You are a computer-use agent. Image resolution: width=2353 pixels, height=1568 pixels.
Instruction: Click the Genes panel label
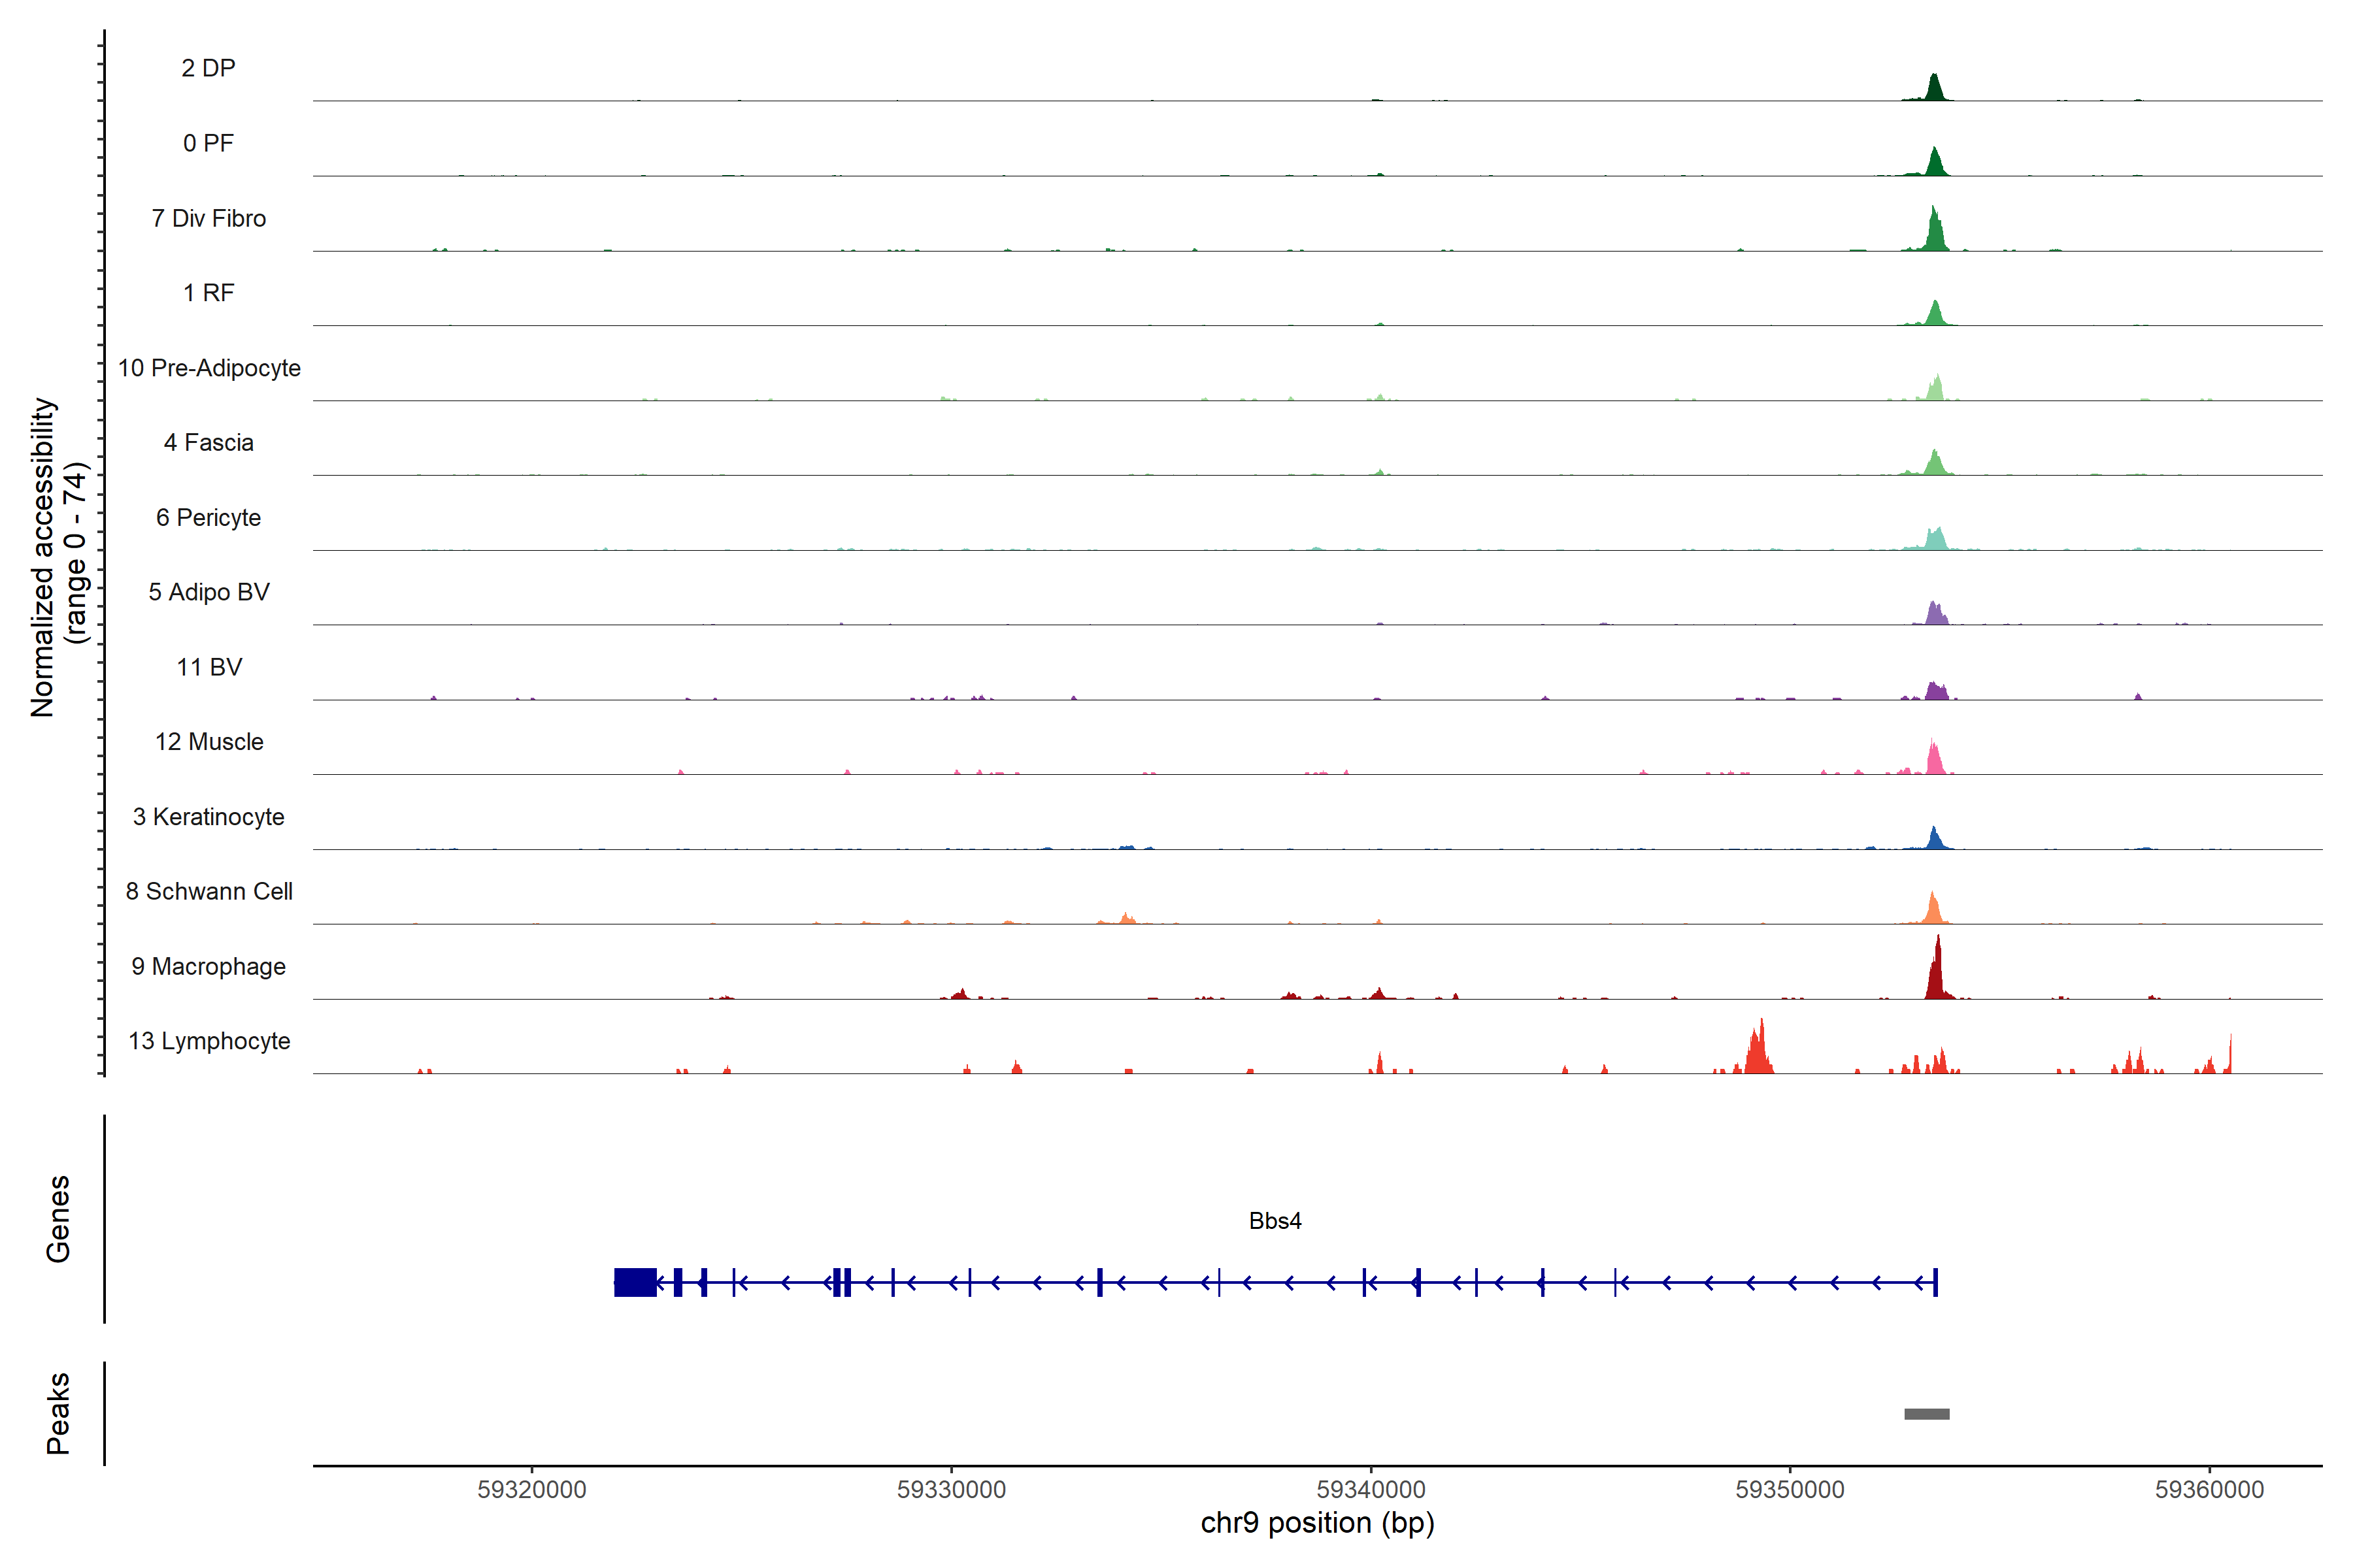pos(58,1218)
